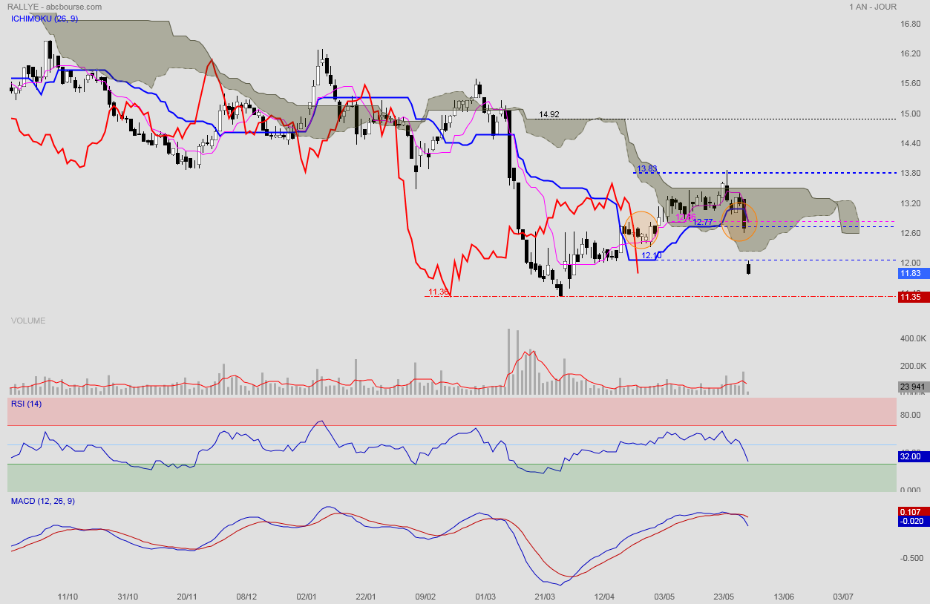Click the 16.80 price axis label
Screen dimensions: 930x604
(911, 24)
